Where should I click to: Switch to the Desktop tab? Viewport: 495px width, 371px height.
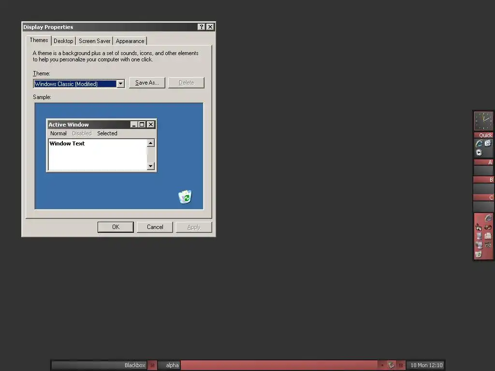pyautogui.click(x=63, y=41)
